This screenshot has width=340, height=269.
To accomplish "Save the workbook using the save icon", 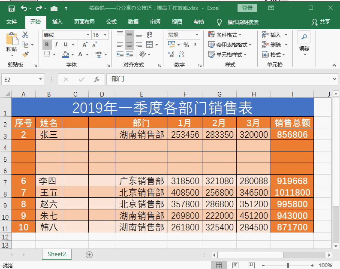I will pyautogui.click(x=11, y=9).
